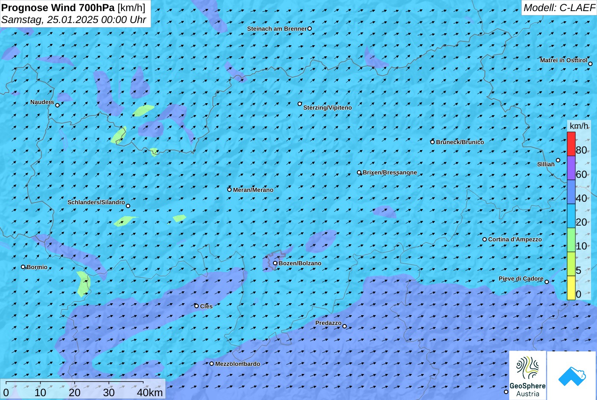Select the Schlanders/Silandro marker
597x400 pixels.
click(x=128, y=206)
